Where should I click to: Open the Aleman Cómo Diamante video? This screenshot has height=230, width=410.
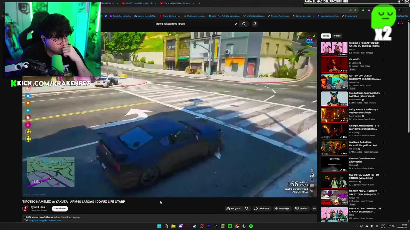[334, 164]
